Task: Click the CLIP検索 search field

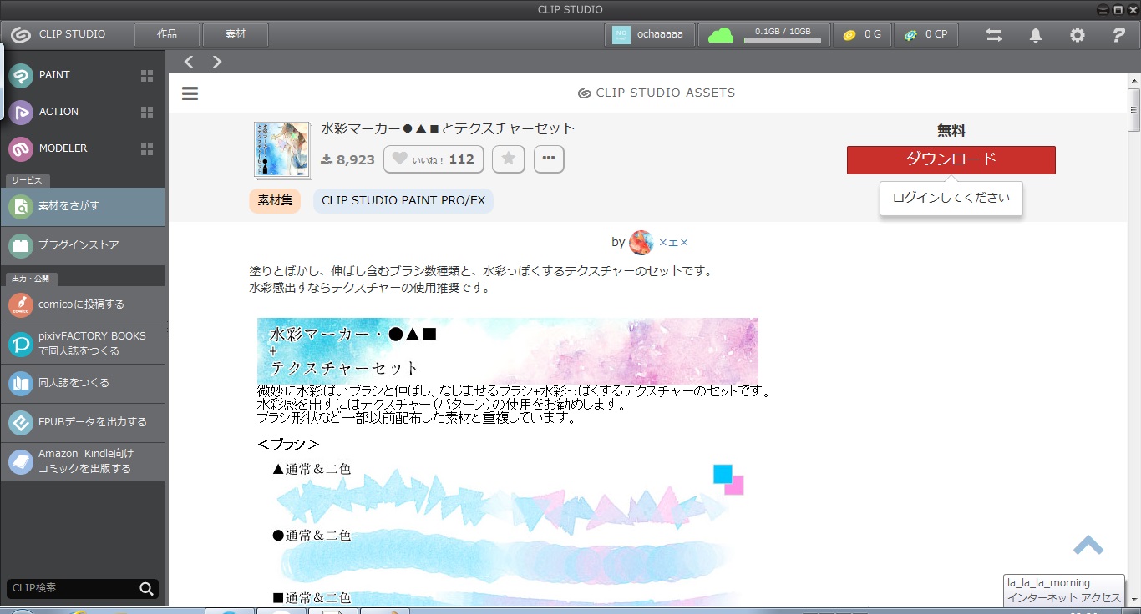Action: [x=72, y=589]
